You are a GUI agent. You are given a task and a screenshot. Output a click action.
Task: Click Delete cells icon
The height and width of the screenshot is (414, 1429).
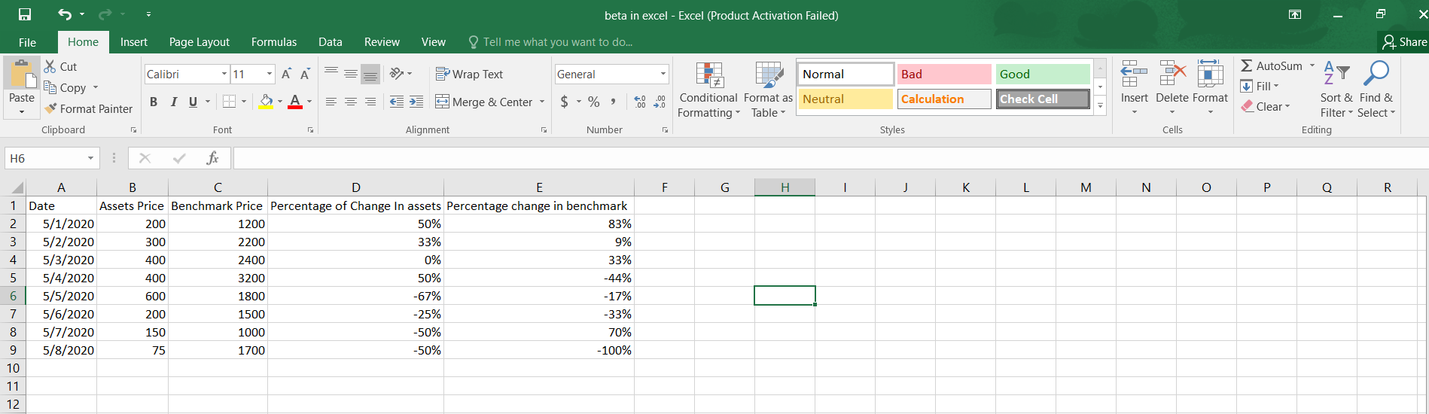[x=1172, y=75]
